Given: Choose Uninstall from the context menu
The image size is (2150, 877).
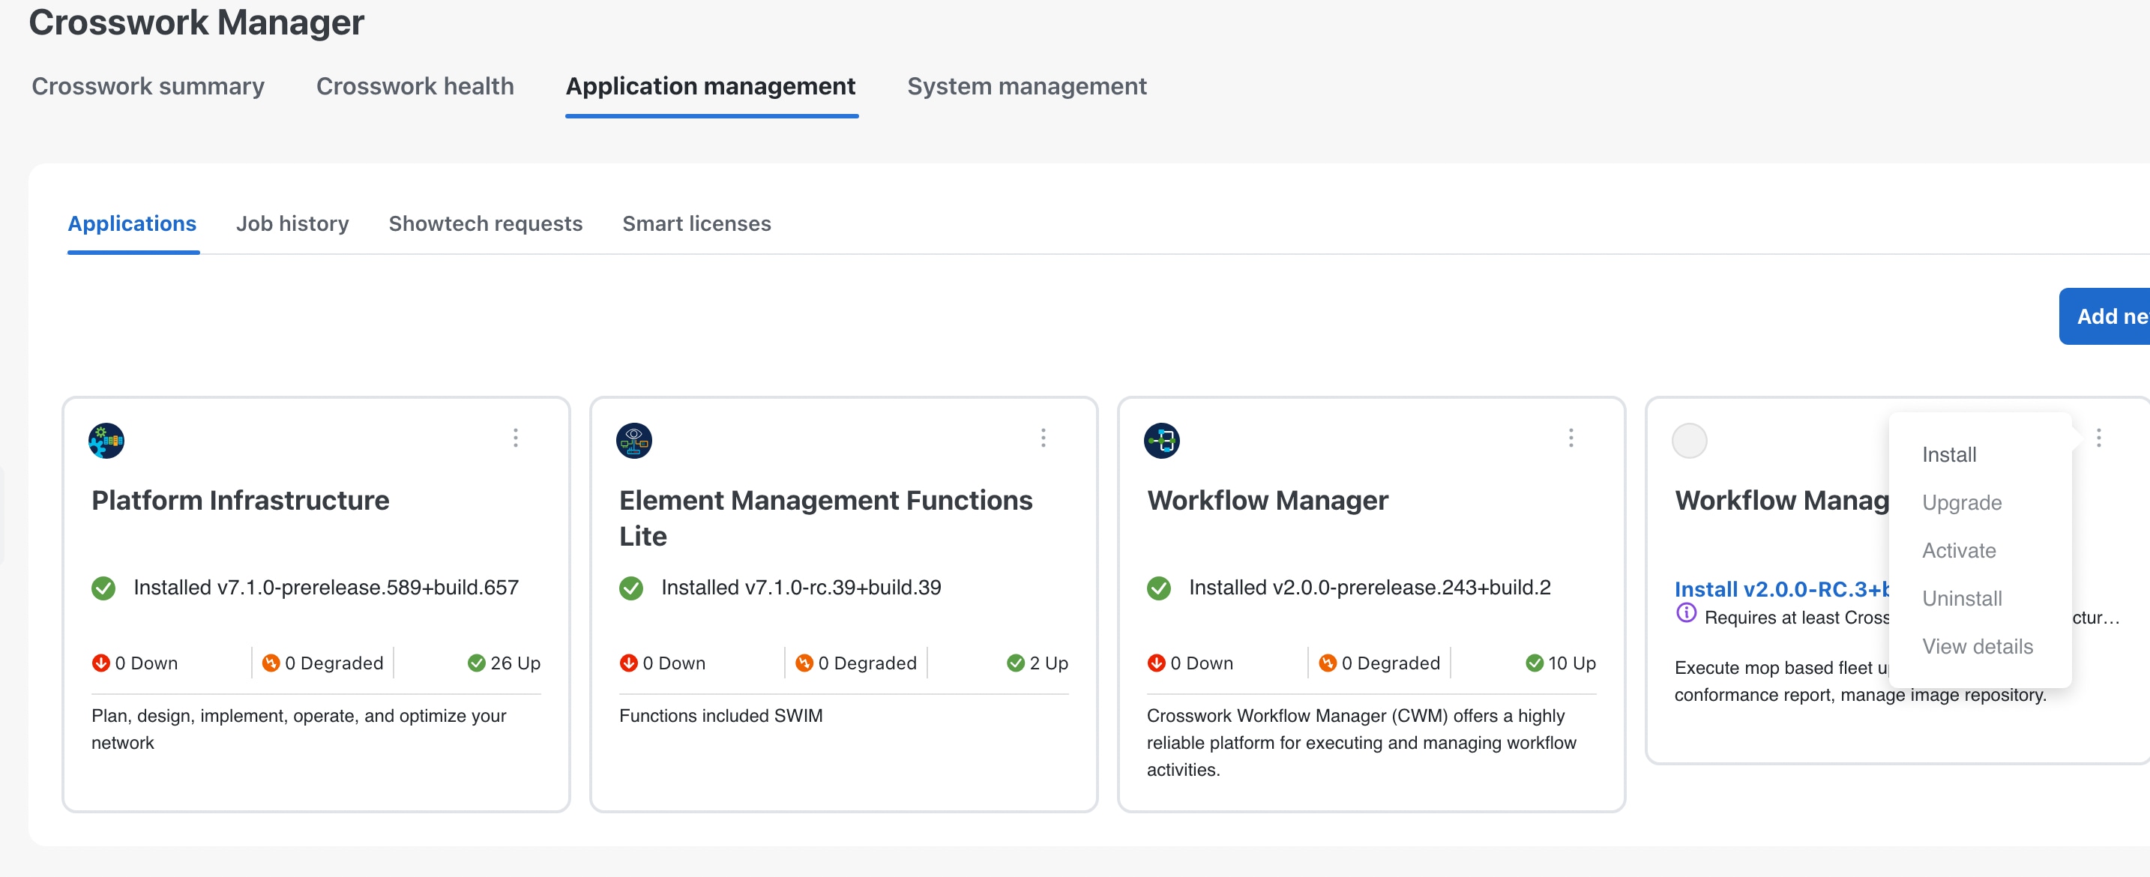Looking at the screenshot, I should coord(1961,598).
